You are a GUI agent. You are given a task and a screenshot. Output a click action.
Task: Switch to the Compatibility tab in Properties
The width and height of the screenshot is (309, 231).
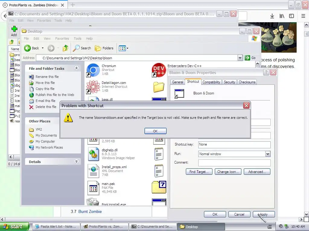pos(211,82)
